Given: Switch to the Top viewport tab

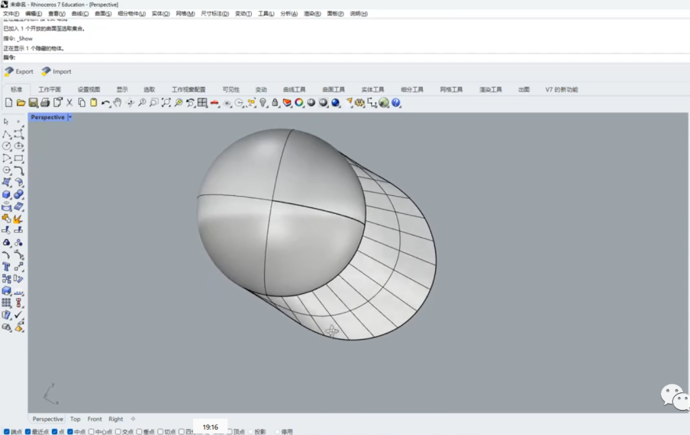Looking at the screenshot, I should 75,419.
